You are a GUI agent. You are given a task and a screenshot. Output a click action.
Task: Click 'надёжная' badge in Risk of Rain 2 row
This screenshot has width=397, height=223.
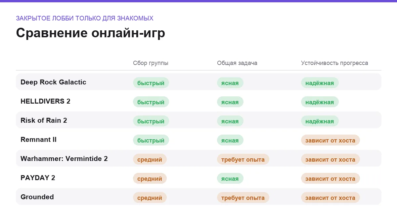(320, 121)
